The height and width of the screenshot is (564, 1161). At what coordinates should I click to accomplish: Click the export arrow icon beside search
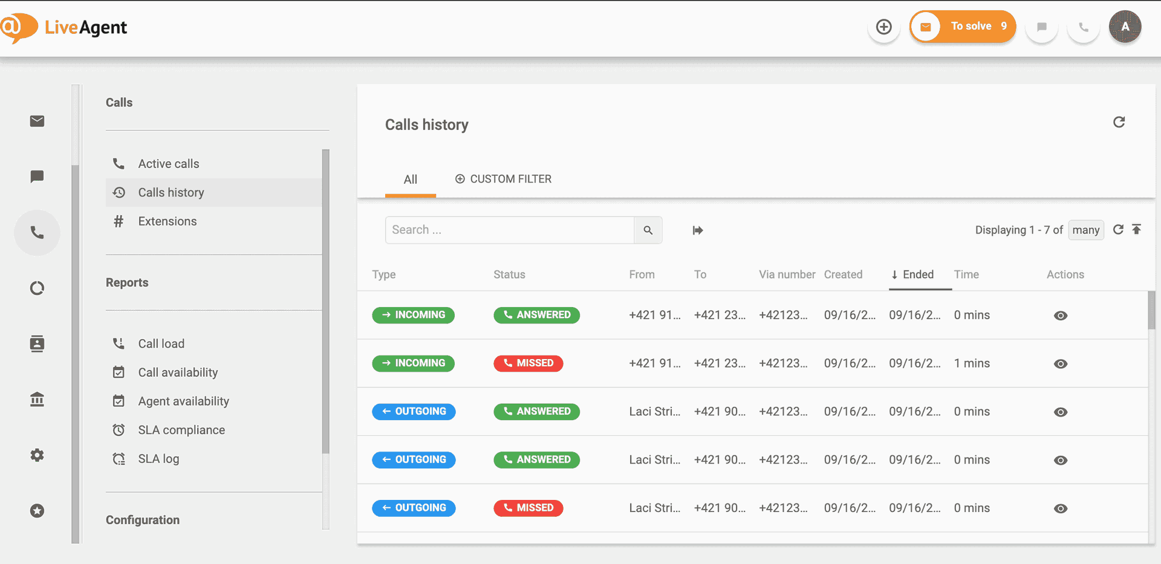pyautogui.click(x=698, y=230)
